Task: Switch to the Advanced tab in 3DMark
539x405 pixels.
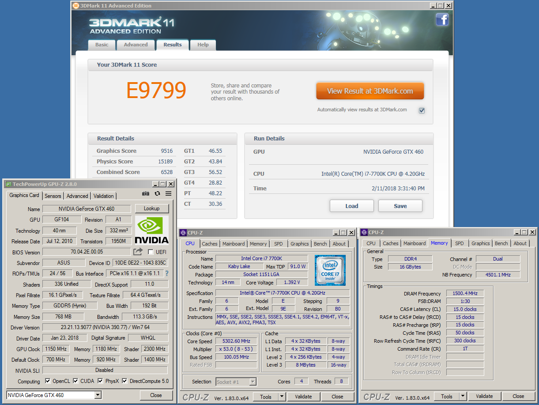Action: 136,45
